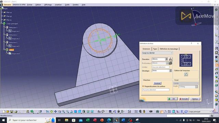Open the Corps principal combo box in bottom toolbar
The height and width of the screenshot is (123, 219).
point(200,112)
